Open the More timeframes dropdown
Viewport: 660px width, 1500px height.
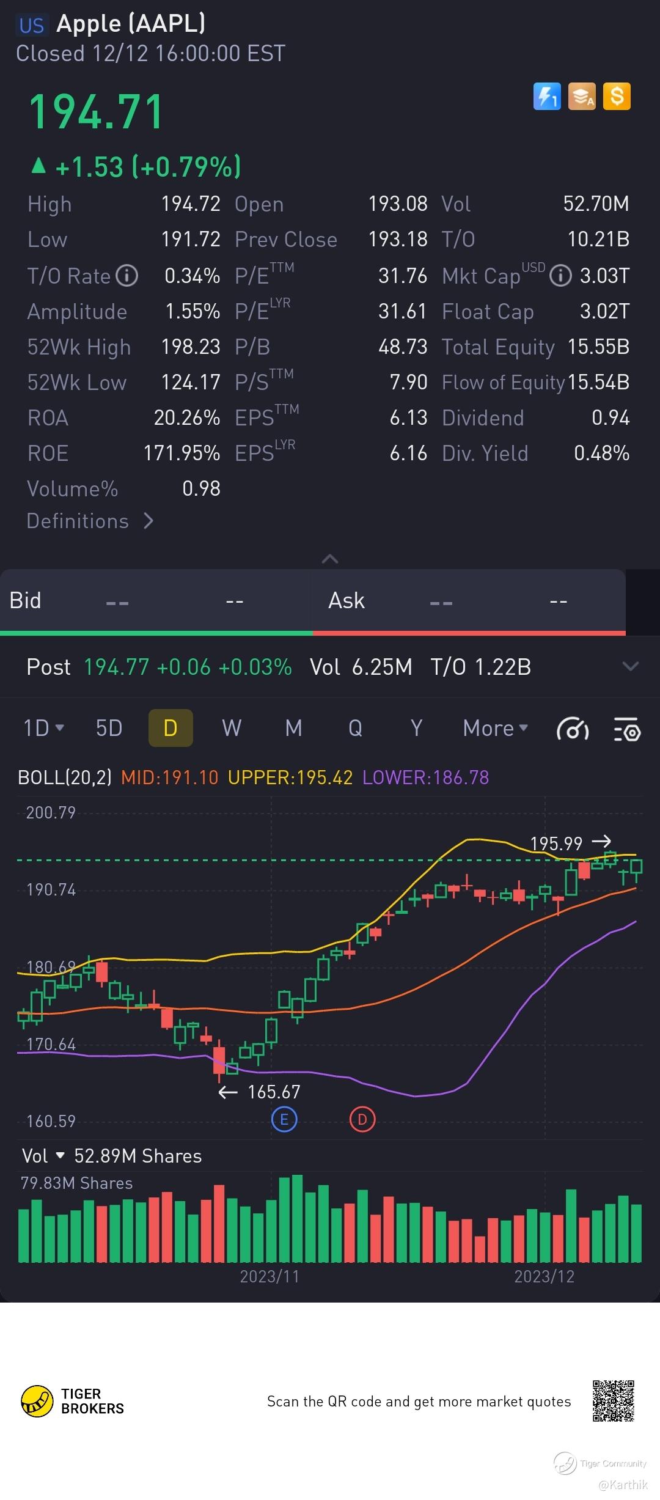tap(495, 728)
